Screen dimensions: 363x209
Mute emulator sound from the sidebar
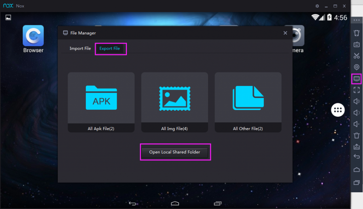pos(357,124)
